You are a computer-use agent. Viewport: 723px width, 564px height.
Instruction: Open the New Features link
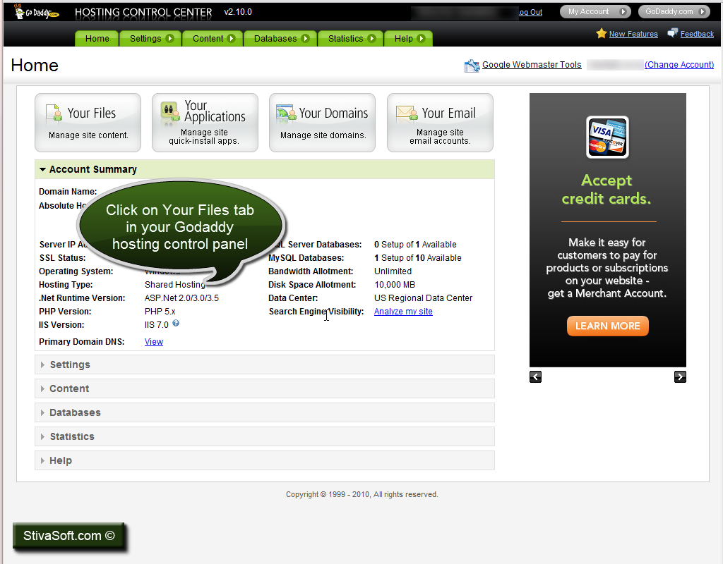(633, 34)
